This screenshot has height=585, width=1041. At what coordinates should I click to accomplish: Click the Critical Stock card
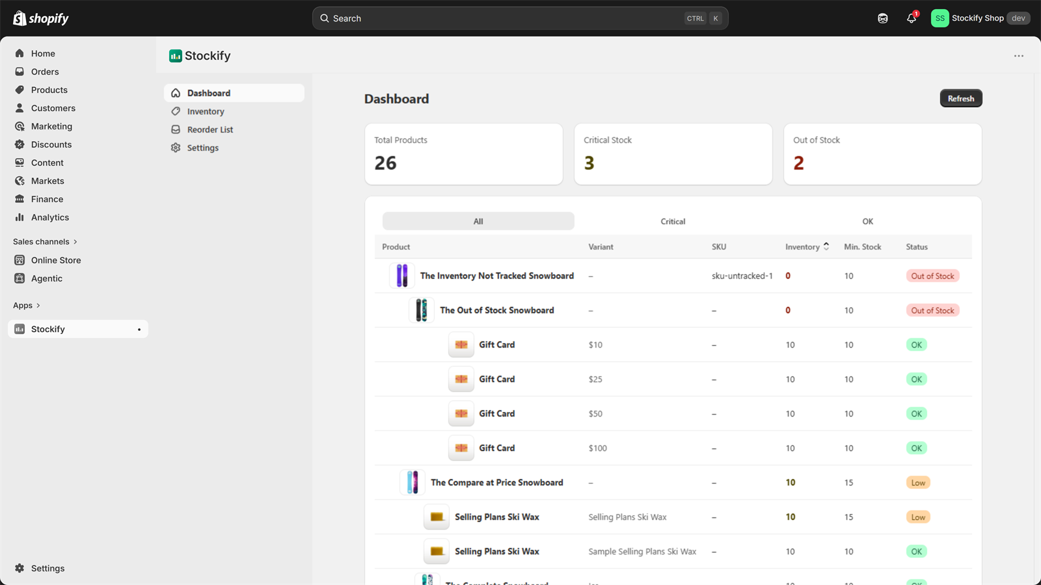pyautogui.click(x=673, y=154)
